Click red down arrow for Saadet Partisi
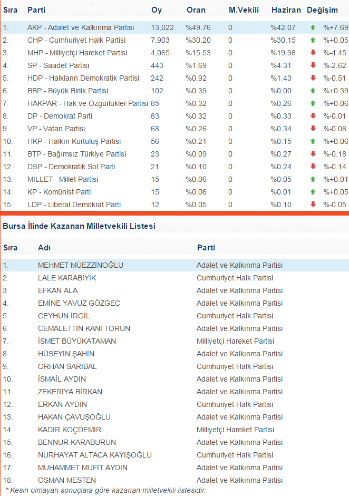This screenshot has height=496, width=349. [313, 65]
